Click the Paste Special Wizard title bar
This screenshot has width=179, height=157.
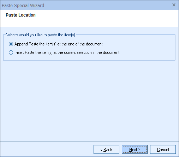86,5
